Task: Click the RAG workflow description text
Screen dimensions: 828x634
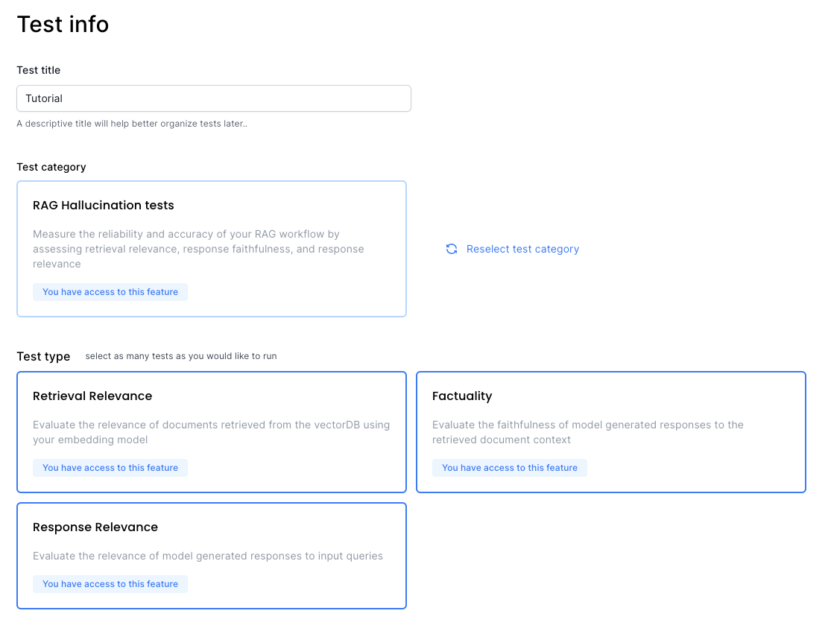Action: coord(198,249)
